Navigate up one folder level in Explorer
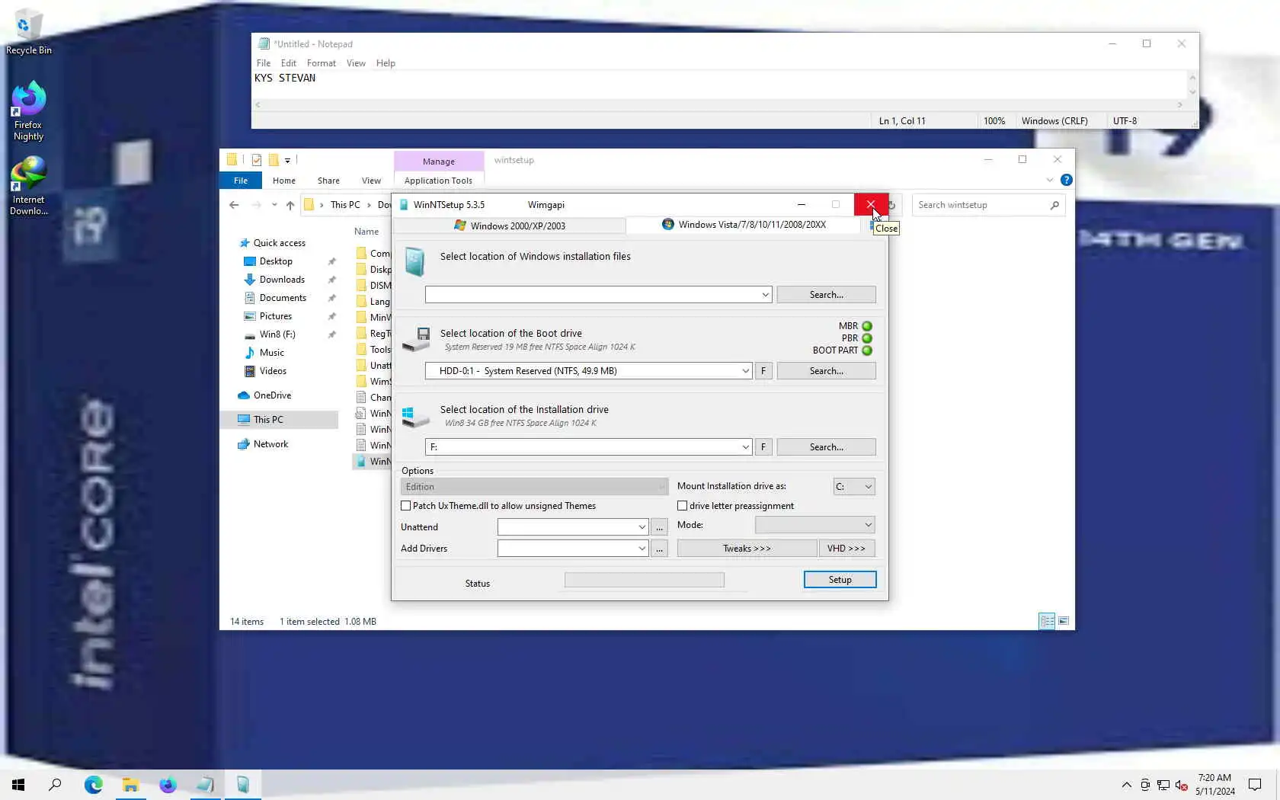Viewport: 1280px width, 800px height. pyautogui.click(x=290, y=205)
